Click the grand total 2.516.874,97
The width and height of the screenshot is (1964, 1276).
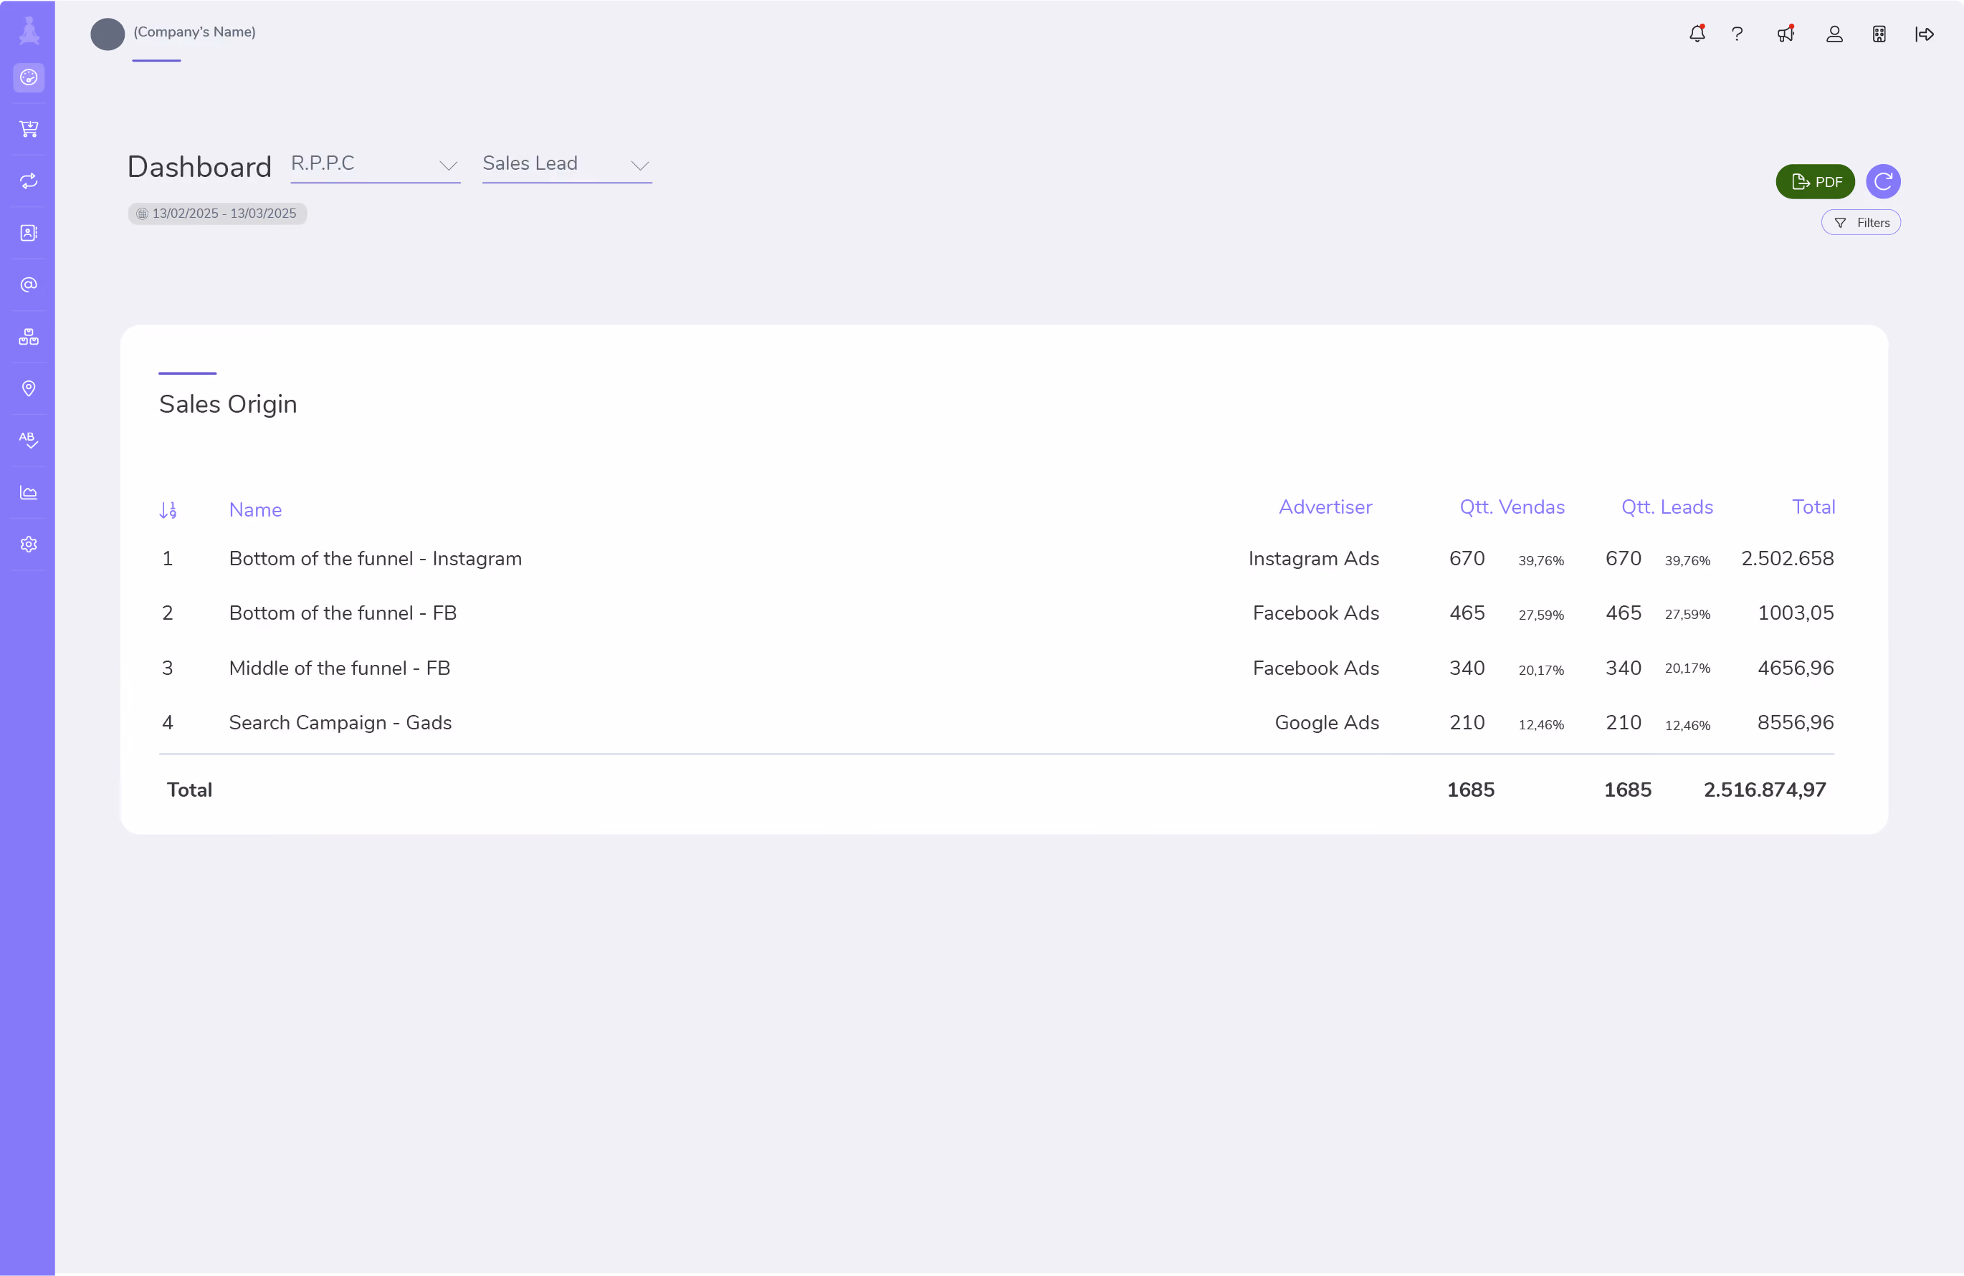pyautogui.click(x=1764, y=790)
